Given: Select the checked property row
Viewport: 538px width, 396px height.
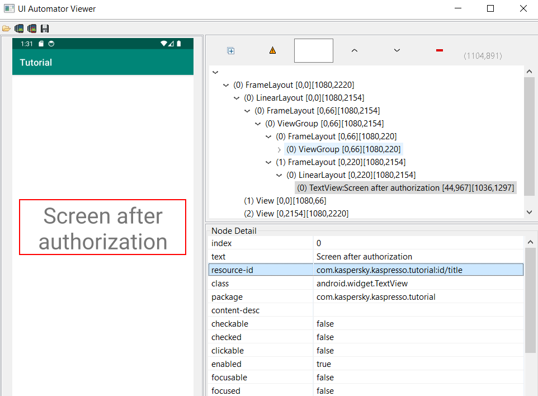Looking at the screenshot, I should tap(366, 337).
